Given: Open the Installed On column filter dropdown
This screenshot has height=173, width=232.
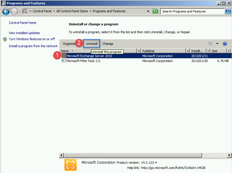Looking at the screenshot, I should point(208,51).
